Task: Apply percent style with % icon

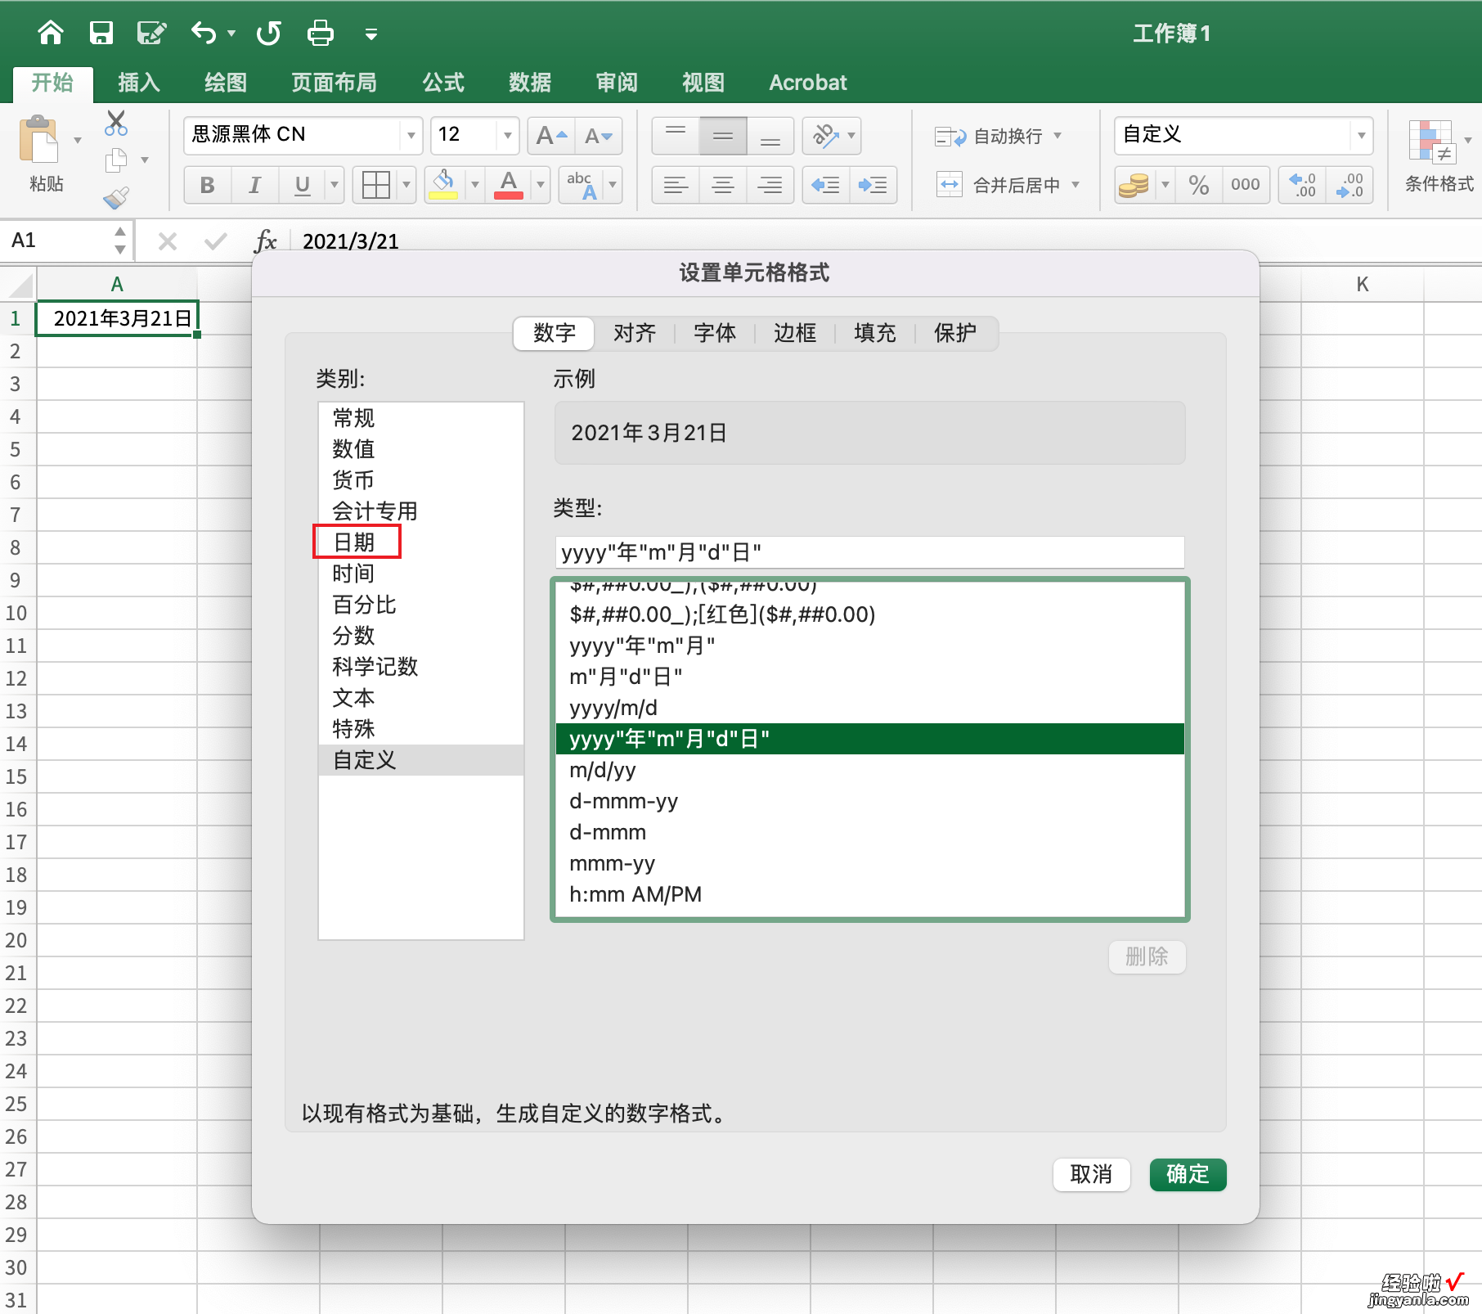Action: 1199,185
